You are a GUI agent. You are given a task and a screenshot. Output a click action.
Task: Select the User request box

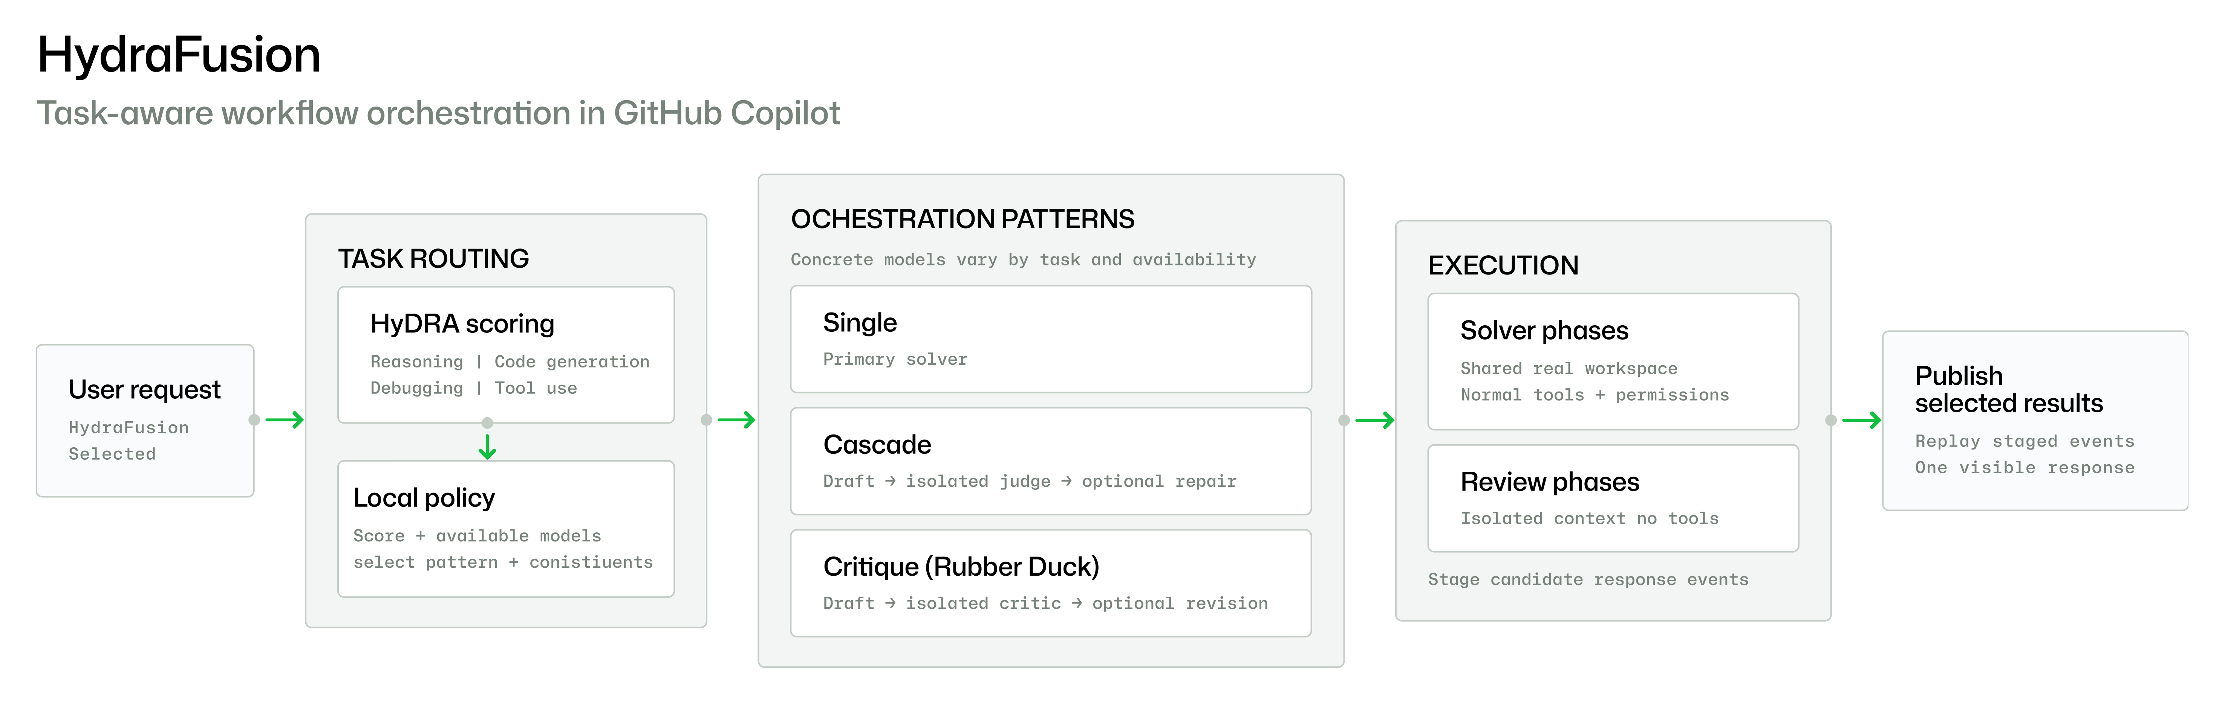[x=145, y=421]
